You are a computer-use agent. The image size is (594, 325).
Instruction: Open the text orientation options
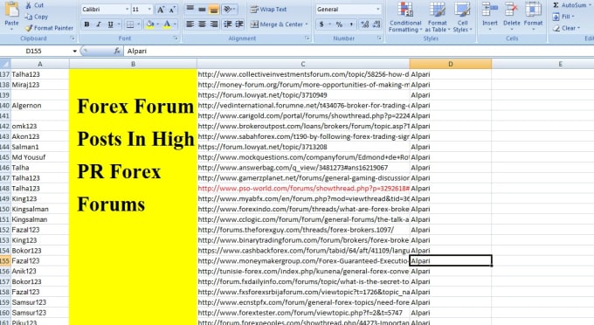[x=229, y=9]
